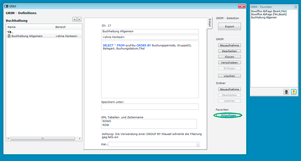Click the Speichern unter input field
Image resolution: width=301 pixels, height=161 pixels.
[150, 107]
